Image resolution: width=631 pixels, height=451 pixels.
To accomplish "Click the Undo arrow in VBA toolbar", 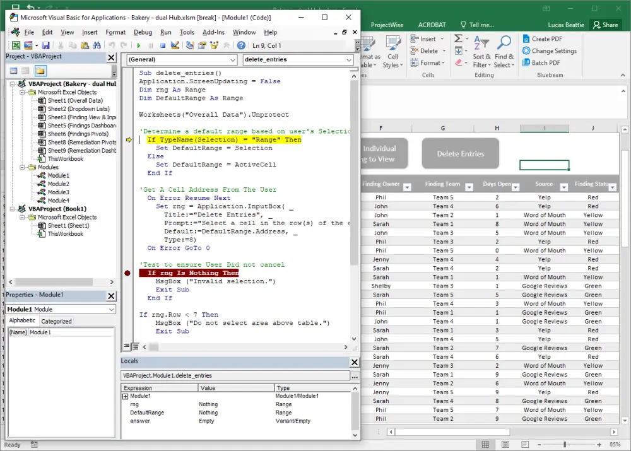I will coord(112,45).
